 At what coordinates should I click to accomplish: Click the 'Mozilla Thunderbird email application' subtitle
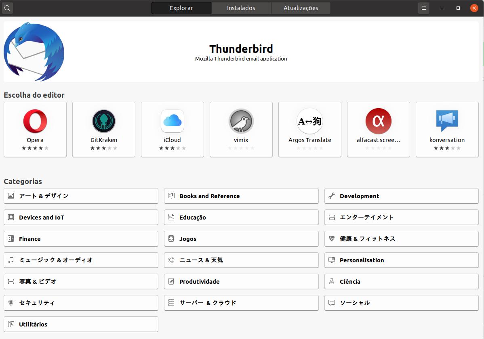(x=241, y=59)
